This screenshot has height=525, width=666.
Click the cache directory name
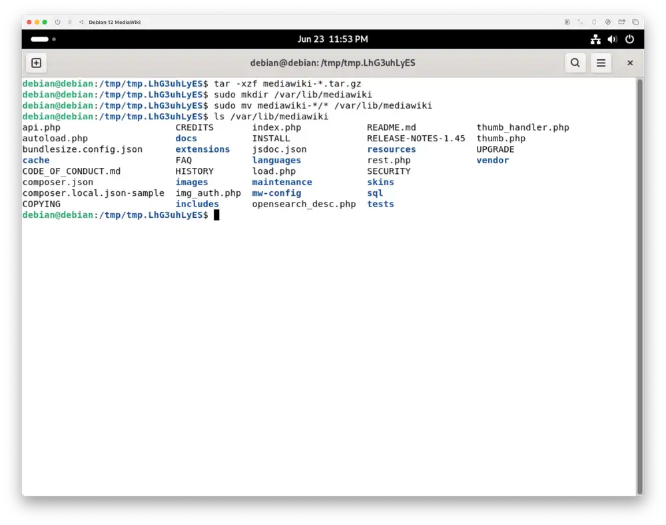click(36, 161)
